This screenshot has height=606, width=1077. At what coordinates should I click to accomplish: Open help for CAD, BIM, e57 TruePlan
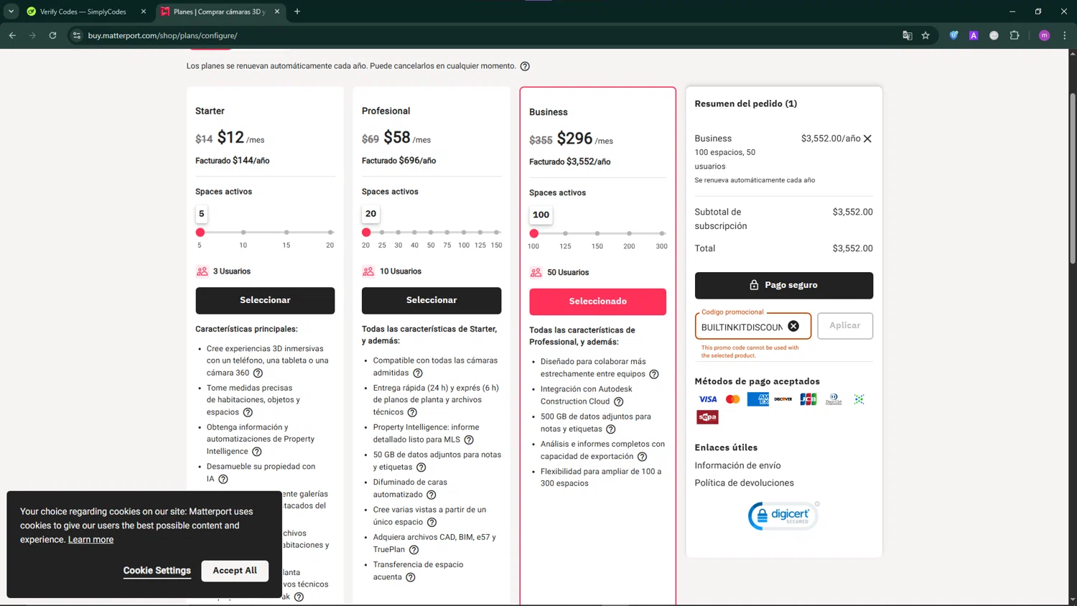click(x=414, y=550)
